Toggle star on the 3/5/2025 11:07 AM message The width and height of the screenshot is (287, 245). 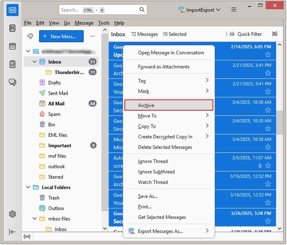(x=268, y=165)
